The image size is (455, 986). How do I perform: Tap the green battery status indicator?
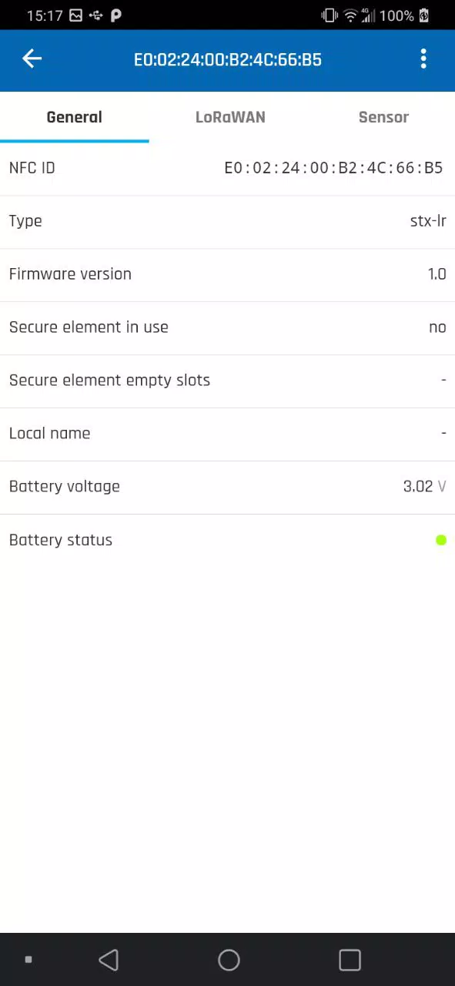441,540
